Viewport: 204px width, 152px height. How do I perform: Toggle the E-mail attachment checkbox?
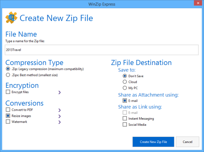pos(125,101)
